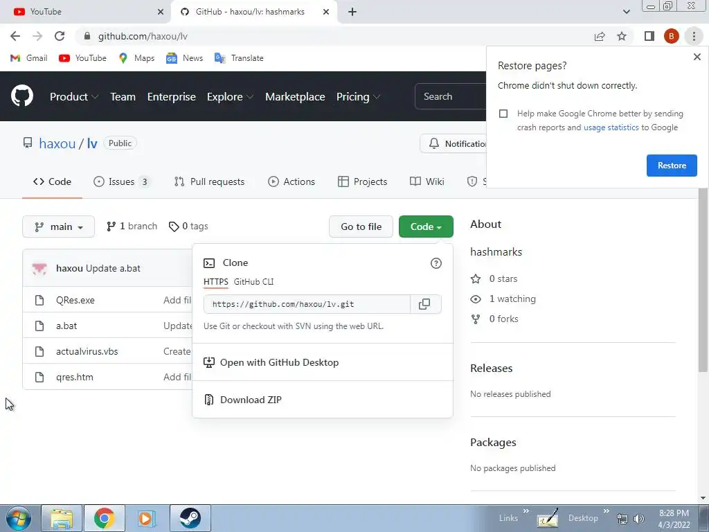Image resolution: width=709 pixels, height=532 pixels.
Task: Open Chrome profile avatar B
Action: coord(672,36)
